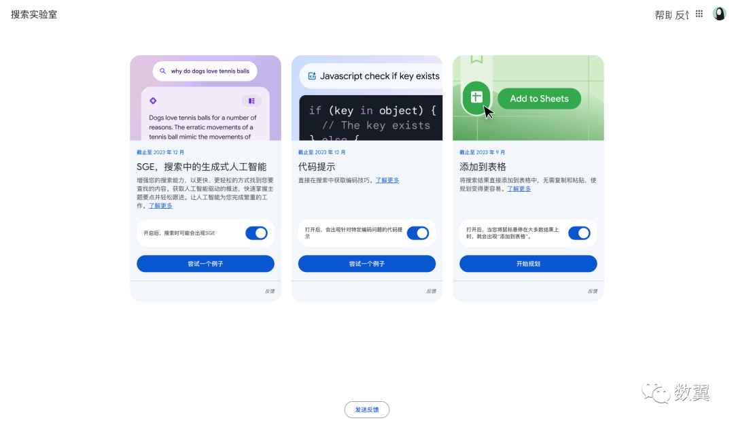Screen dimensions: 734x425
Task: Click the SGE，搜索中的生成式人工智能 heading
Action: [202, 167]
